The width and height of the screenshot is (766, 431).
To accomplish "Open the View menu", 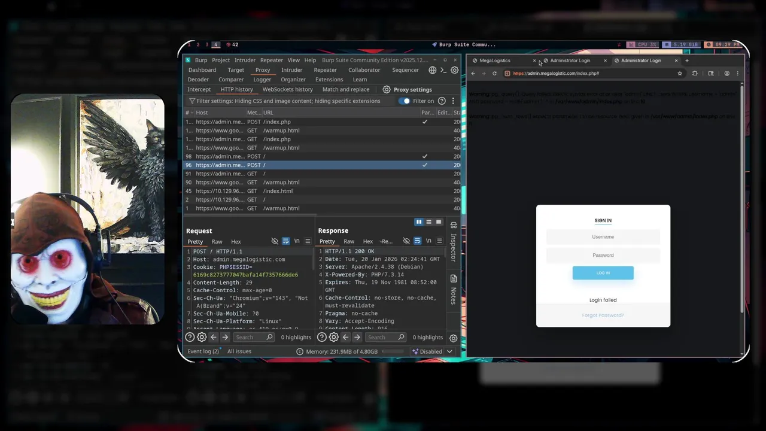I will (293, 60).
